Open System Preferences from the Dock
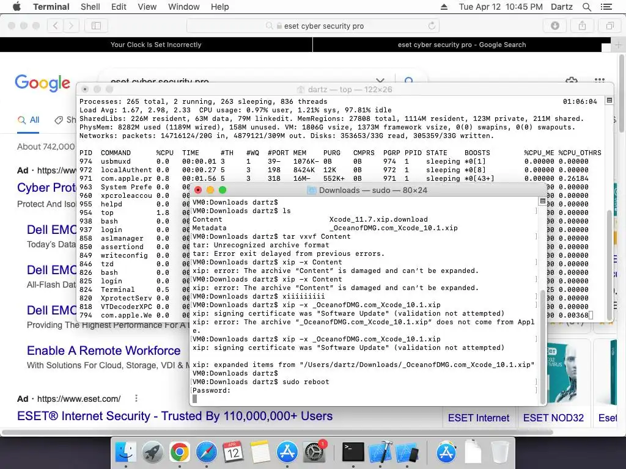 pyautogui.click(x=314, y=453)
